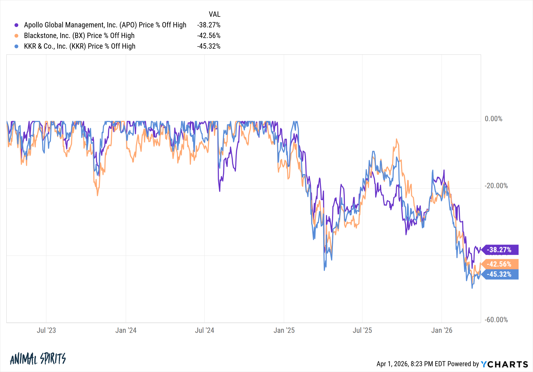Click the -60.00% y-axis label
Image resolution: width=533 pixels, height=372 pixels.
[496, 320]
